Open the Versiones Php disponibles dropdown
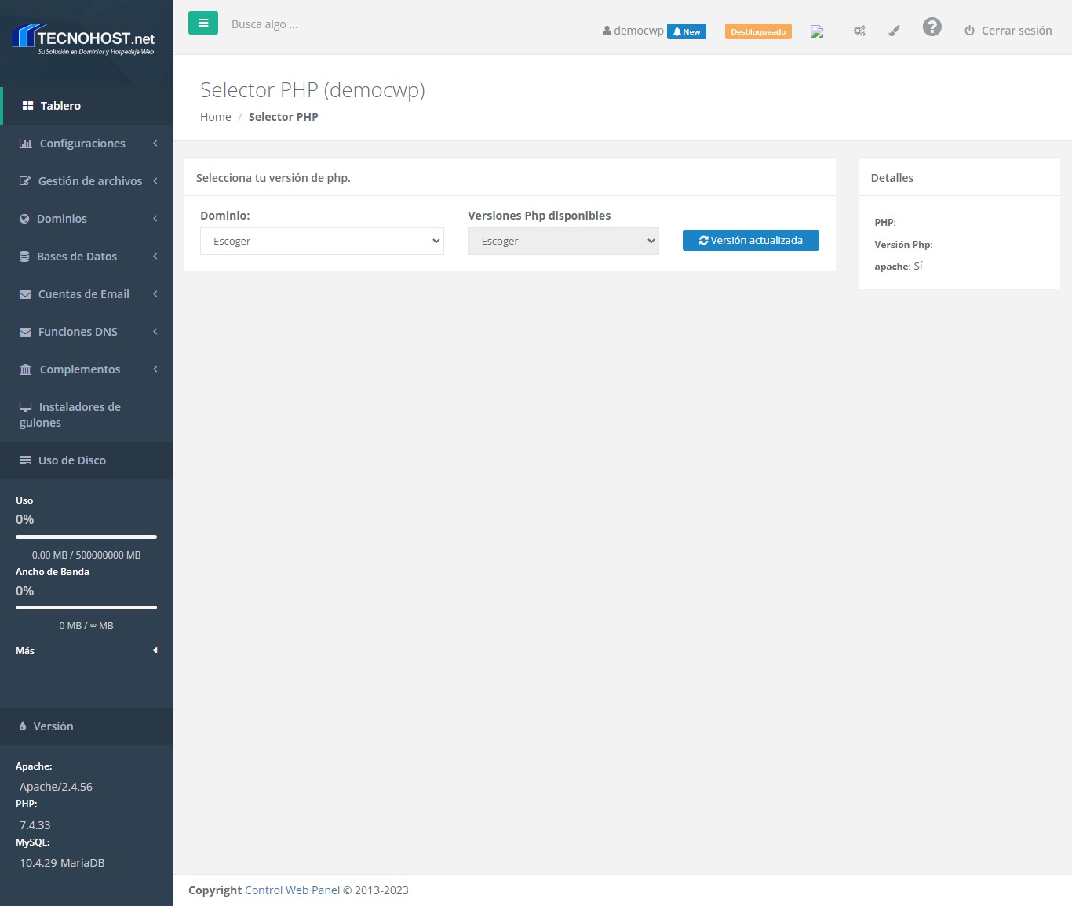1072x906 pixels. pyautogui.click(x=563, y=242)
